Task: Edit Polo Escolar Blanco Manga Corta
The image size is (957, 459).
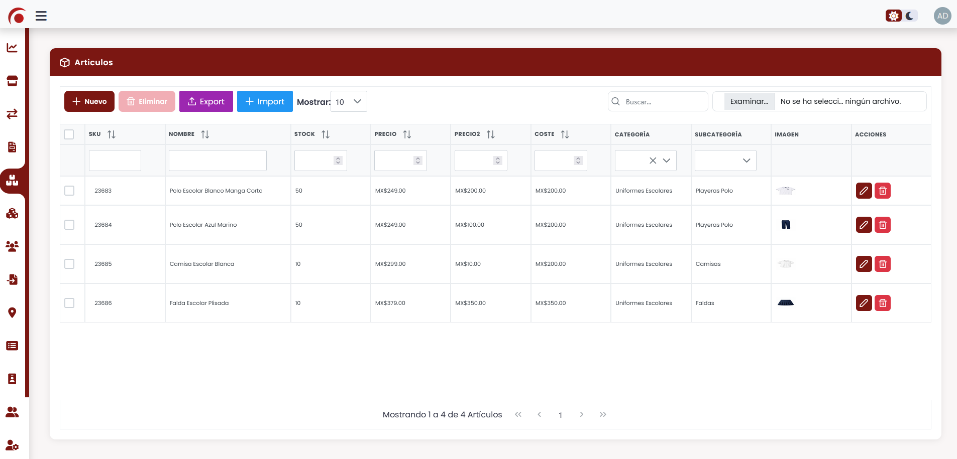Action: tap(864, 191)
